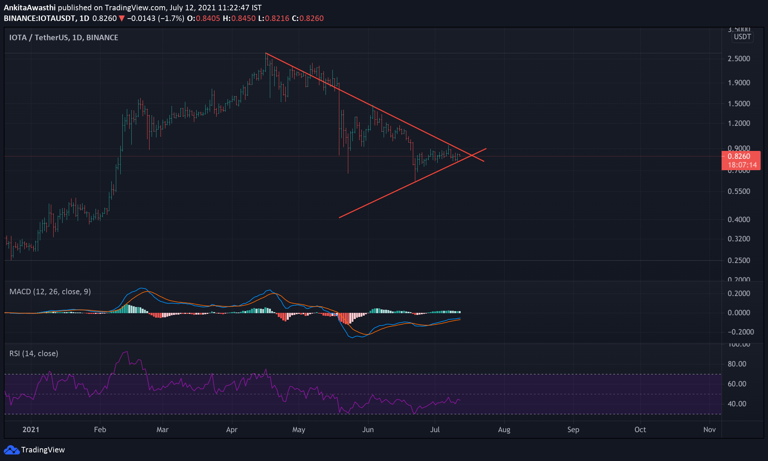Click the Nov time axis label
Screen dimensions: 768x461
pyautogui.click(x=710, y=429)
